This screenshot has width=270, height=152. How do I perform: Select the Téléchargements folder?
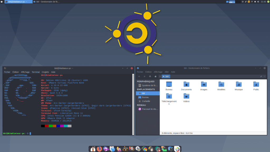pos(169,99)
